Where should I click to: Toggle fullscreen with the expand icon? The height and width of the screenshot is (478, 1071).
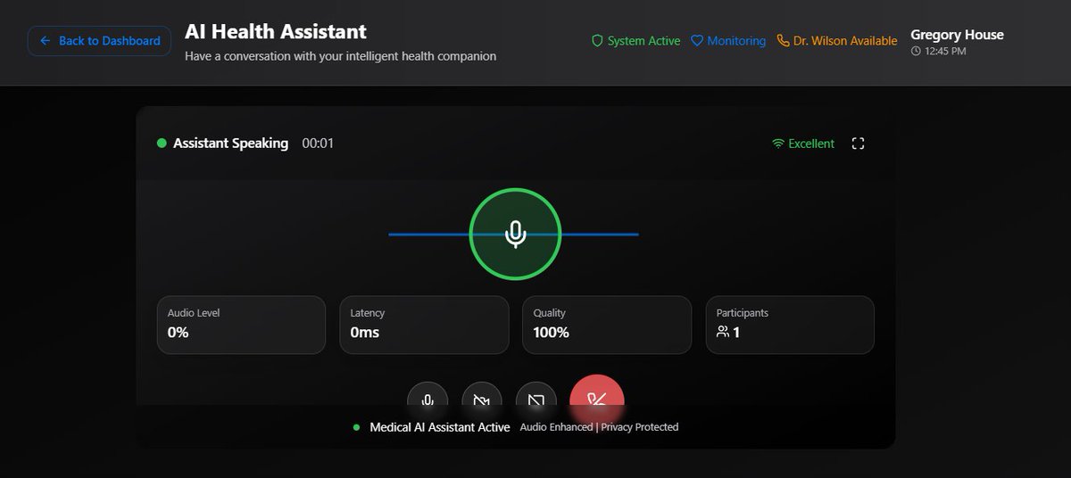coord(858,144)
